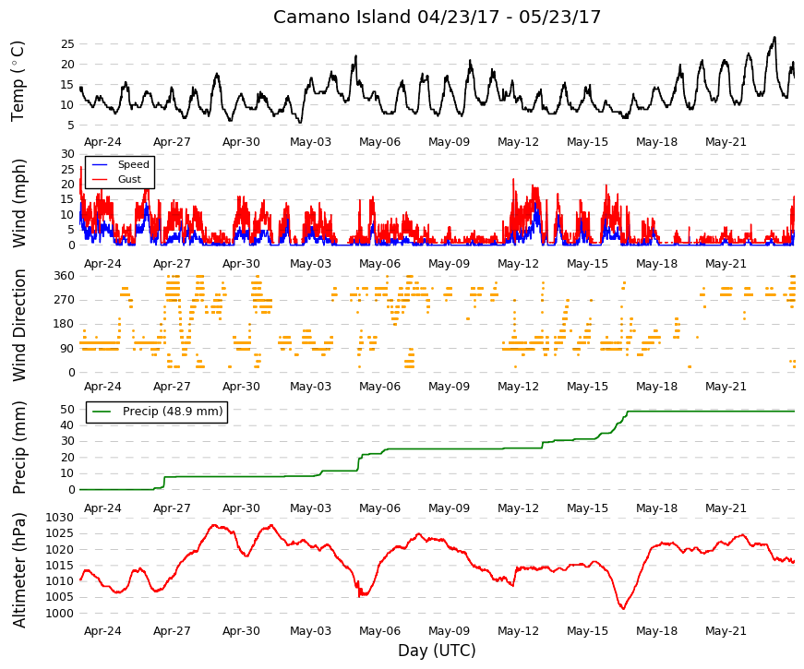The width and height of the screenshot is (804, 669).
Task: Click the Wind Direction axis label
Action: tap(18, 325)
